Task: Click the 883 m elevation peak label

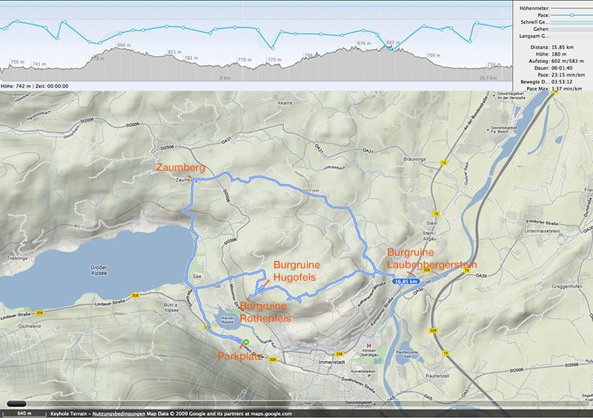Action: (x=393, y=43)
